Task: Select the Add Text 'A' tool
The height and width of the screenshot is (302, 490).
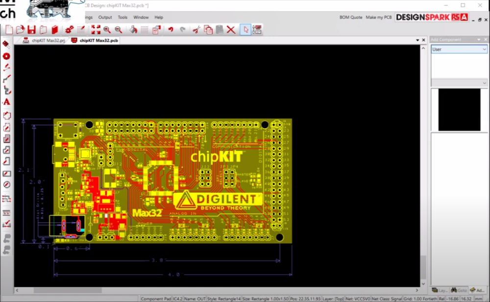Action: pos(6,102)
